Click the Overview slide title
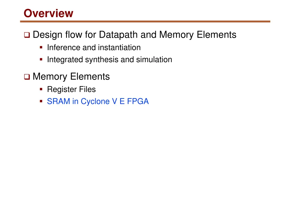This screenshot has width=288, height=216. tap(48, 13)
